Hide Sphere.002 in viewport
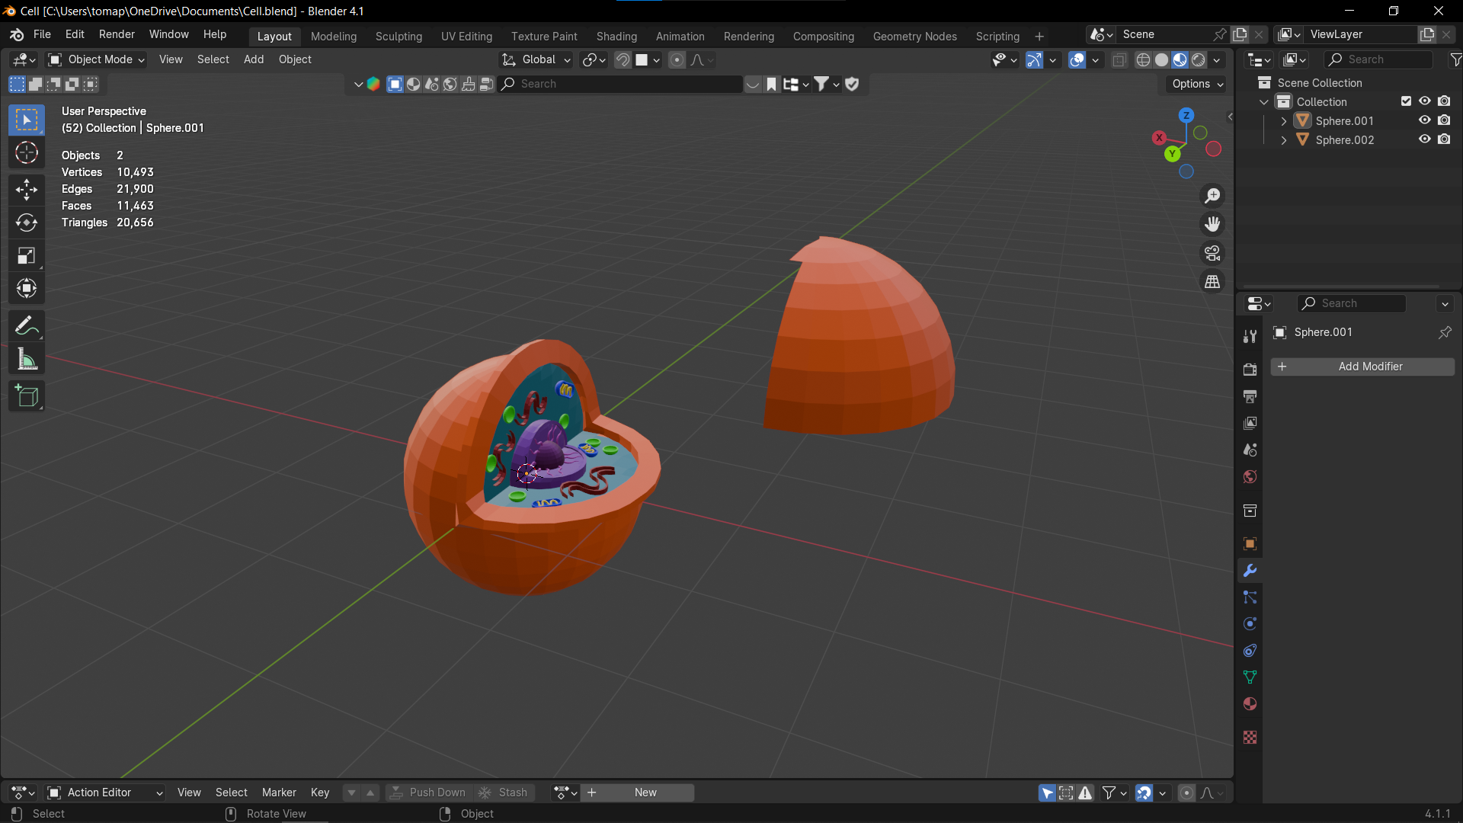1463x823 pixels. [1424, 139]
